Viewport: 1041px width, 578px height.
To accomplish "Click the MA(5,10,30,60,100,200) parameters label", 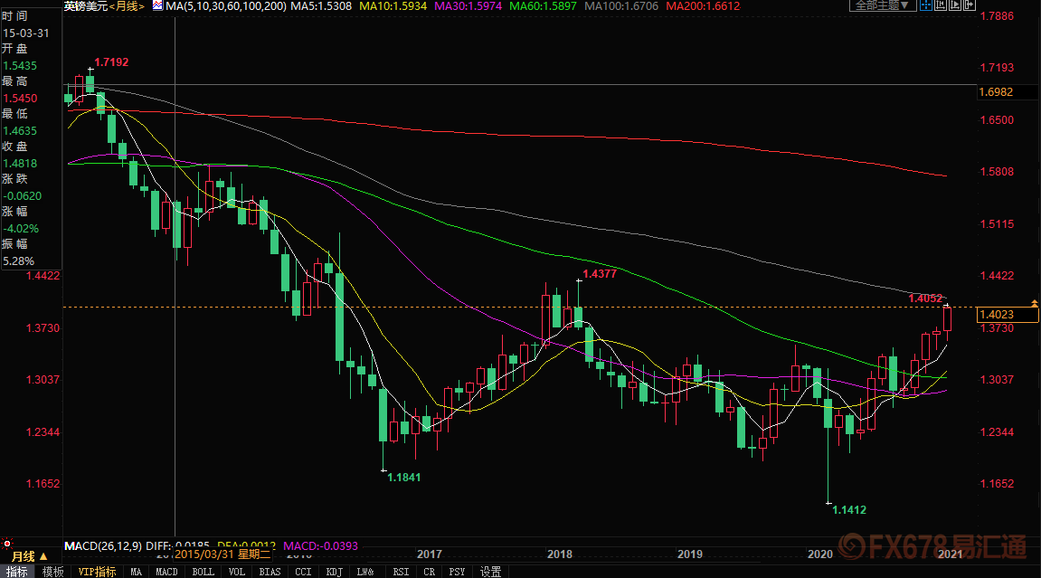I will [x=226, y=6].
